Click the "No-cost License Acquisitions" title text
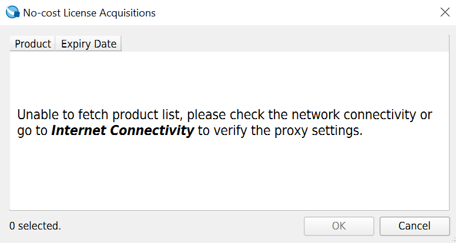This screenshot has width=456, height=243. click(89, 12)
